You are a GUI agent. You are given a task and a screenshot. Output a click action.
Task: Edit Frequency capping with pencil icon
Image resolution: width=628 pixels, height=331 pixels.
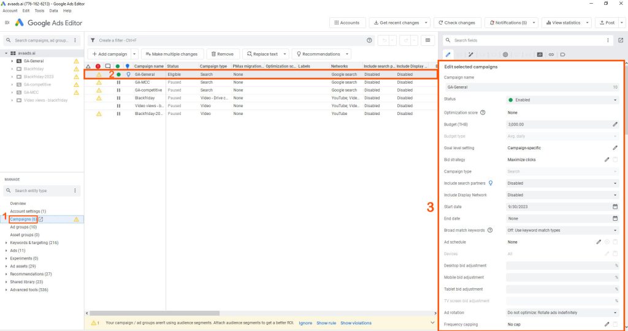tap(607, 325)
